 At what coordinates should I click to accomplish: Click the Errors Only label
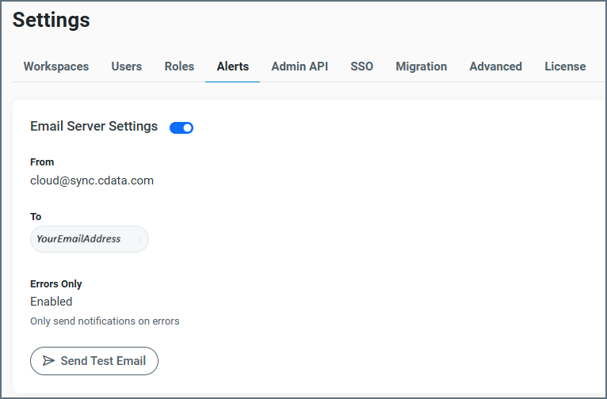55,283
